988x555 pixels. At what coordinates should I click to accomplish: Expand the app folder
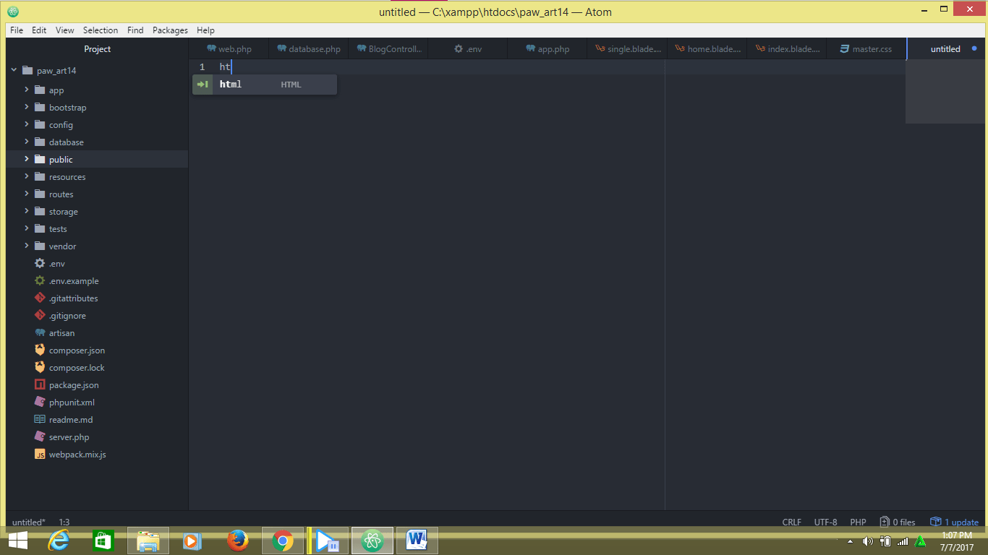(26, 90)
